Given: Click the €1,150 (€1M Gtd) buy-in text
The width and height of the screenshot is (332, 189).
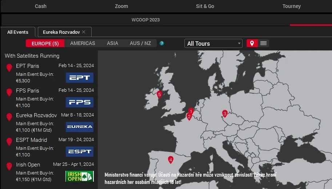Looking at the screenshot, I should click(34, 180).
